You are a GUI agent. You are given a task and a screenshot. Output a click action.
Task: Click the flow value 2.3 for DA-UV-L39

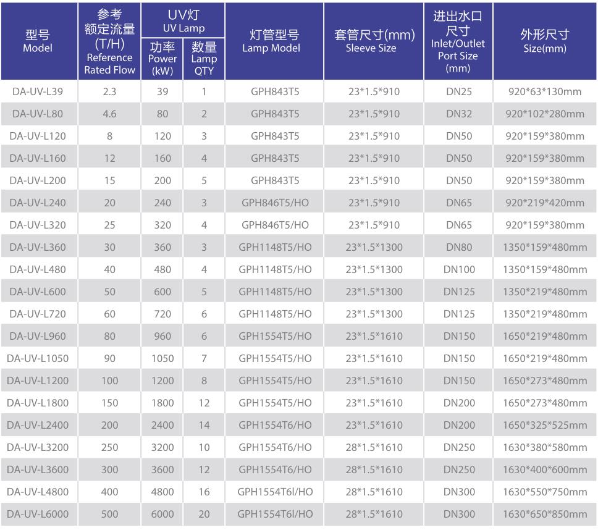(109, 91)
